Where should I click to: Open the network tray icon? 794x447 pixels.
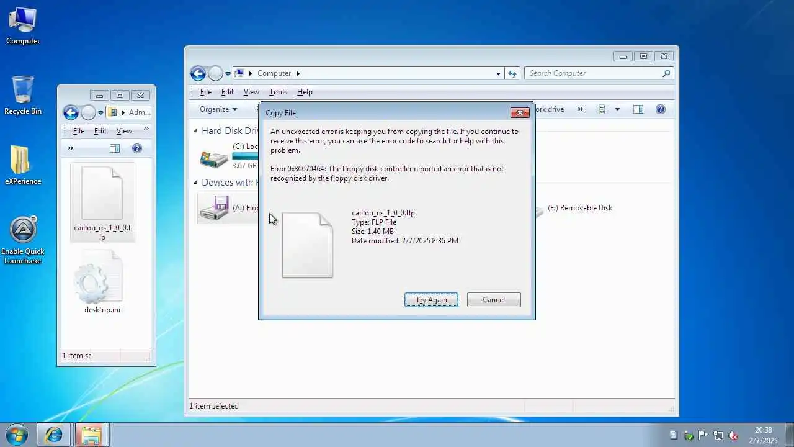pyautogui.click(x=718, y=435)
